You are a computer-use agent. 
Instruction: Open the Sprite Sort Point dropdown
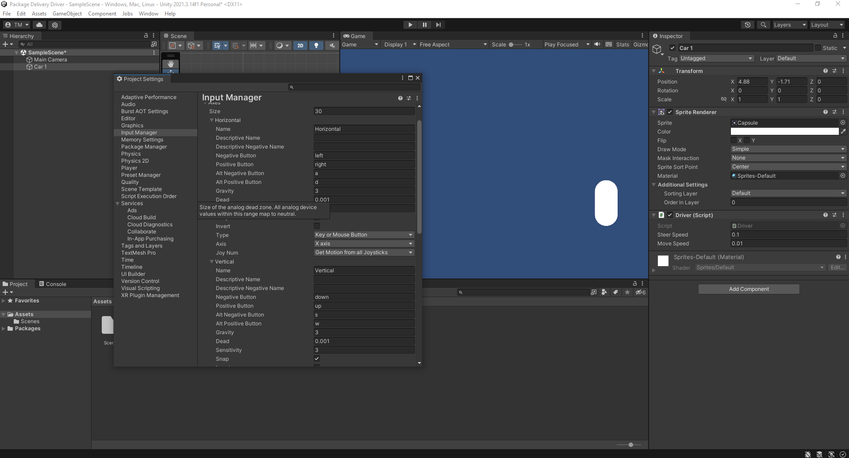click(788, 167)
